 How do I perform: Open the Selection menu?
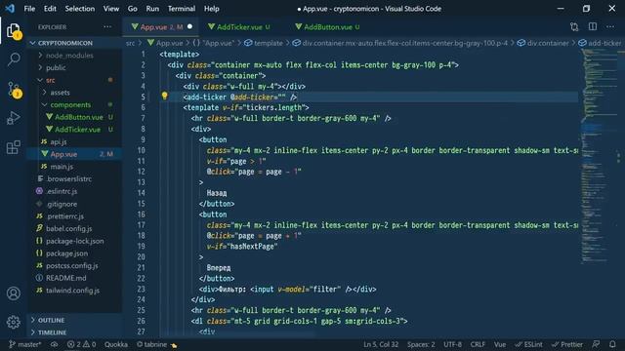80,9
